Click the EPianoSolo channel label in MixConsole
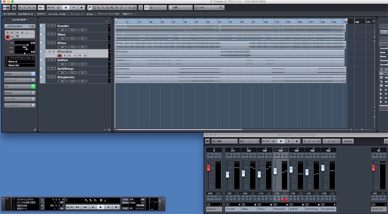Image resolution: width=388 pixels, height=214 pixels. click(x=280, y=209)
